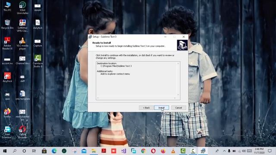Open Visual Studio from the taskbar
This screenshot has height=155, width=276.
[x=124, y=151]
